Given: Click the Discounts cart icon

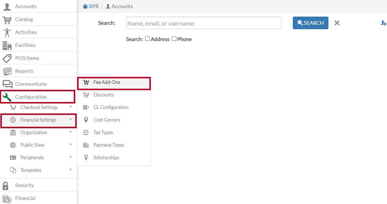Looking at the screenshot, I should pyautogui.click(x=86, y=95).
